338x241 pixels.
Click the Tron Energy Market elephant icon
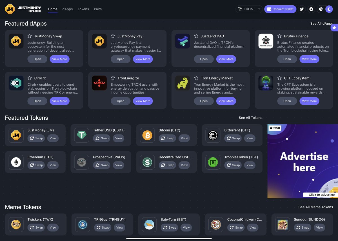pyautogui.click(x=183, y=83)
